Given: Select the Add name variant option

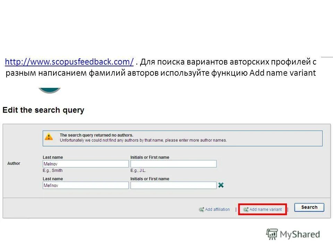Looking at the screenshot, I should (266, 209).
